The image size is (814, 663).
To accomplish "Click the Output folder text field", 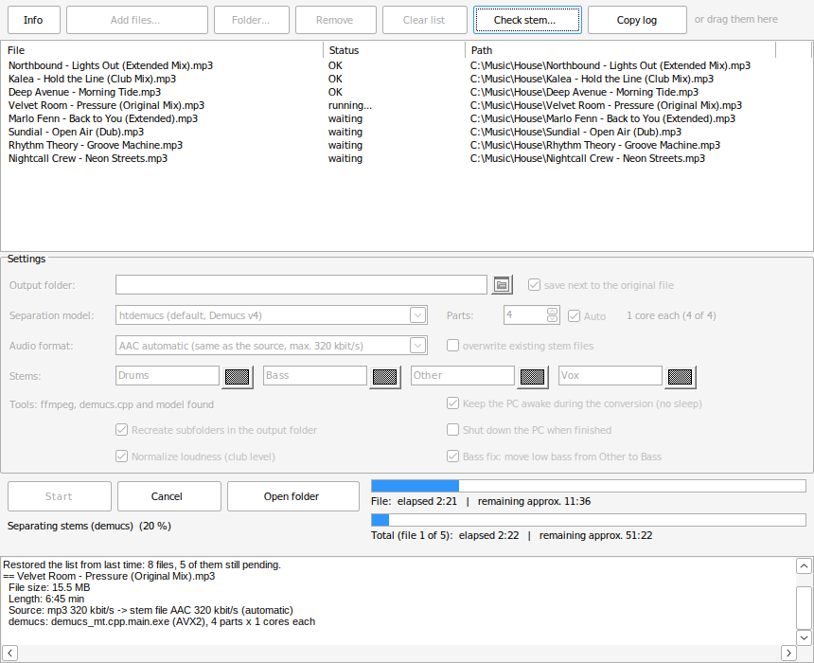I will coord(301,285).
